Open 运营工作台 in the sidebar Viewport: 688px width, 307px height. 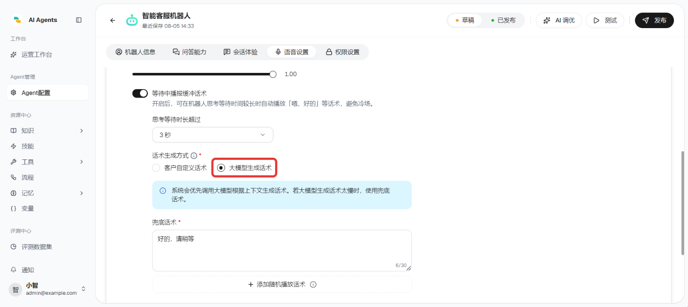coord(47,55)
